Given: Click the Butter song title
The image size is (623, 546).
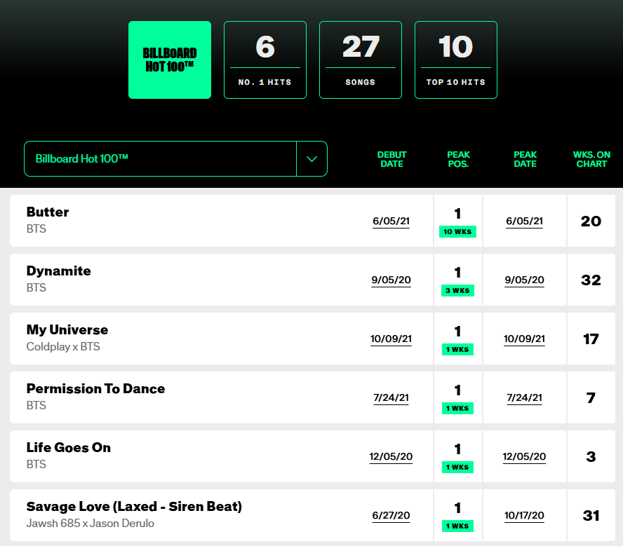Looking at the screenshot, I should point(48,212).
